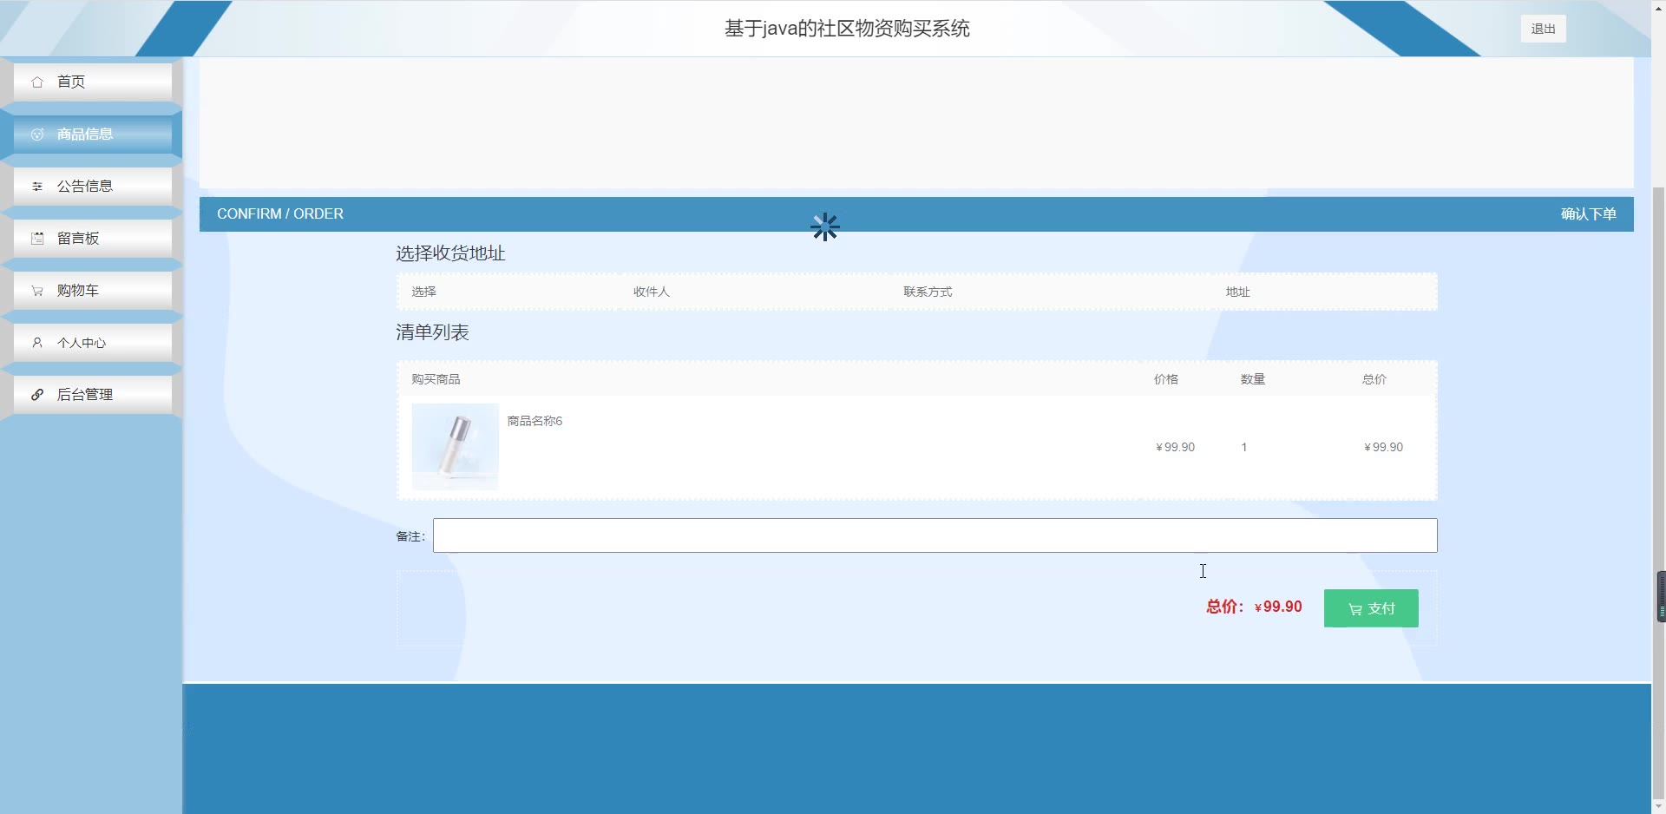The image size is (1666, 814).
Task: Click the person icon beside 个人中心
Action: (x=37, y=343)
